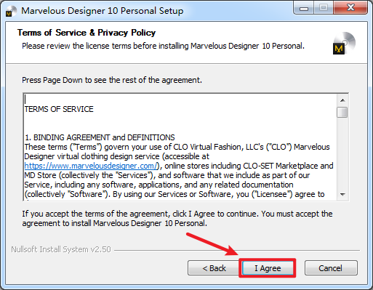The height and width of the screenshot is (290, 373).
Task: Click the window title 'Marvelous Designer 10 Personal Setup'
Action: point(103,11)
